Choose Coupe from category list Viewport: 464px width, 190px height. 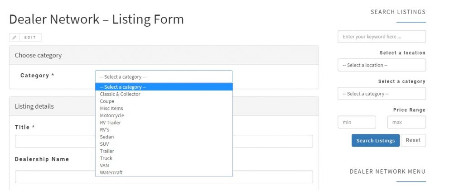pos(107,101)
